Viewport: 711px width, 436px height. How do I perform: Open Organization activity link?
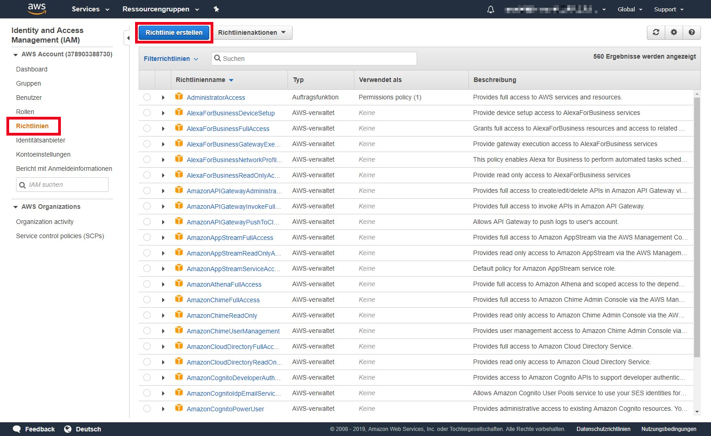tap(45, 222)
